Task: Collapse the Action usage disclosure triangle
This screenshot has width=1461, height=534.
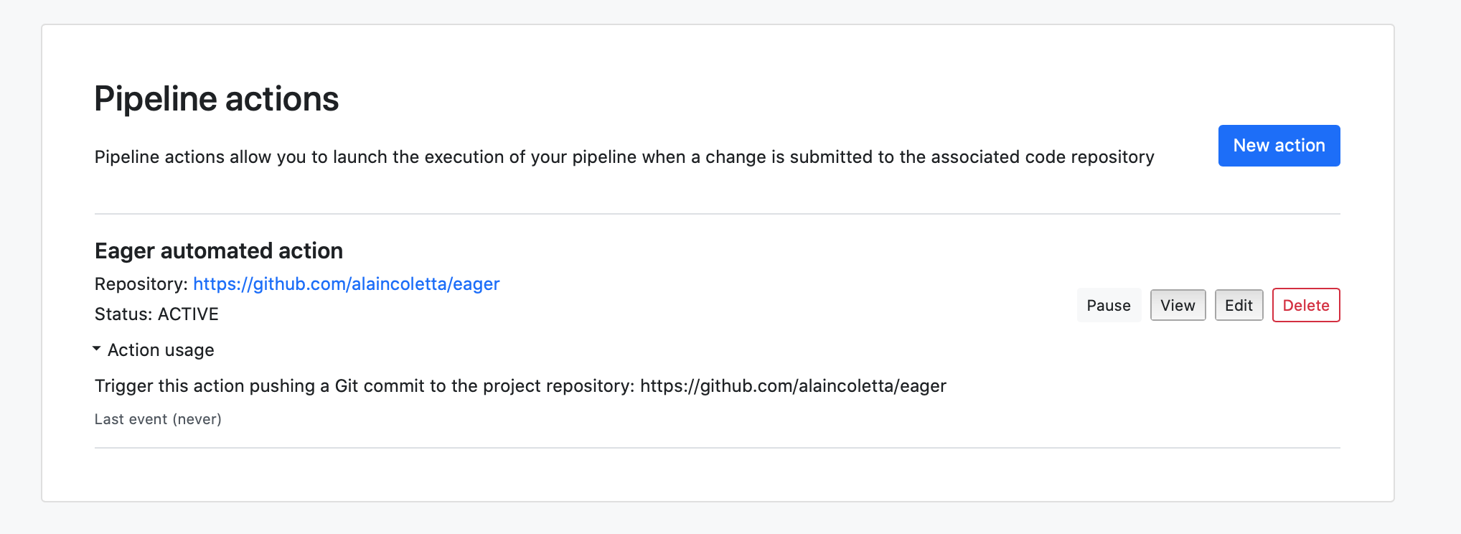Action: [97, 349]
